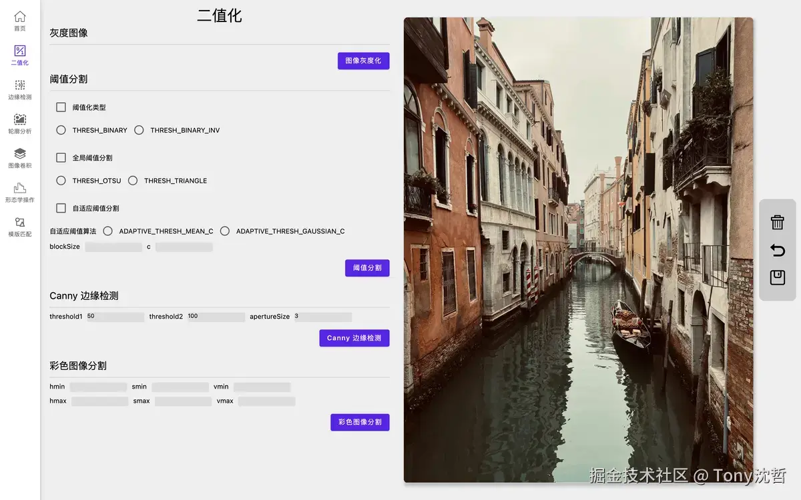Click the 图像灰度化 button
This screenshot has height=500, width=801.
363,61
